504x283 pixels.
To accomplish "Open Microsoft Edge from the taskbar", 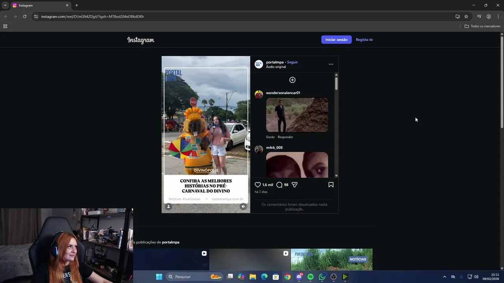I will click(264, 277).
